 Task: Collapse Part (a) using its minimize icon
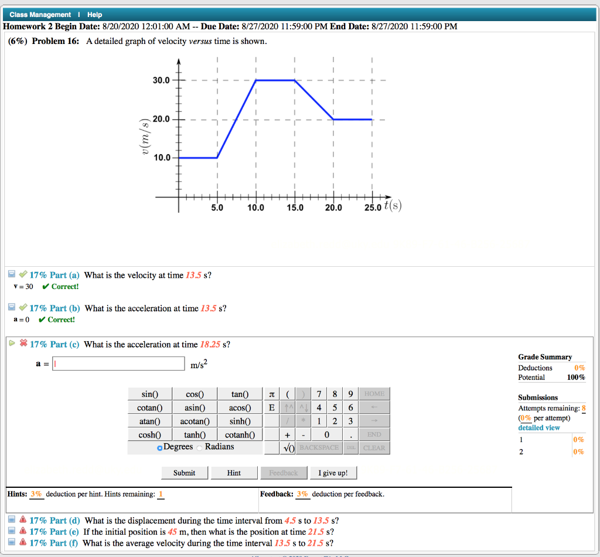coord(11,273)
